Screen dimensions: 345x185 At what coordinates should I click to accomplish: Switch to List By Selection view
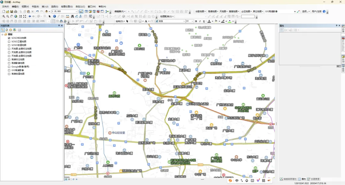(14, 30)
